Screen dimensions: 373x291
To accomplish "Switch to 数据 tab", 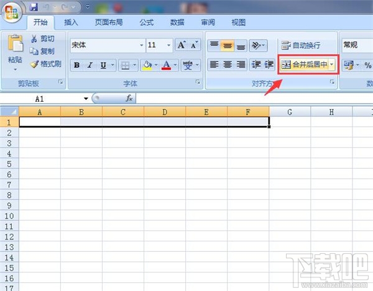I will pos(177,22).
